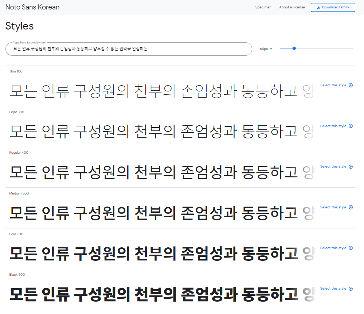Screen dimensions: 364x314
Task: Click the download icon in Download family button
Action: 319,7
